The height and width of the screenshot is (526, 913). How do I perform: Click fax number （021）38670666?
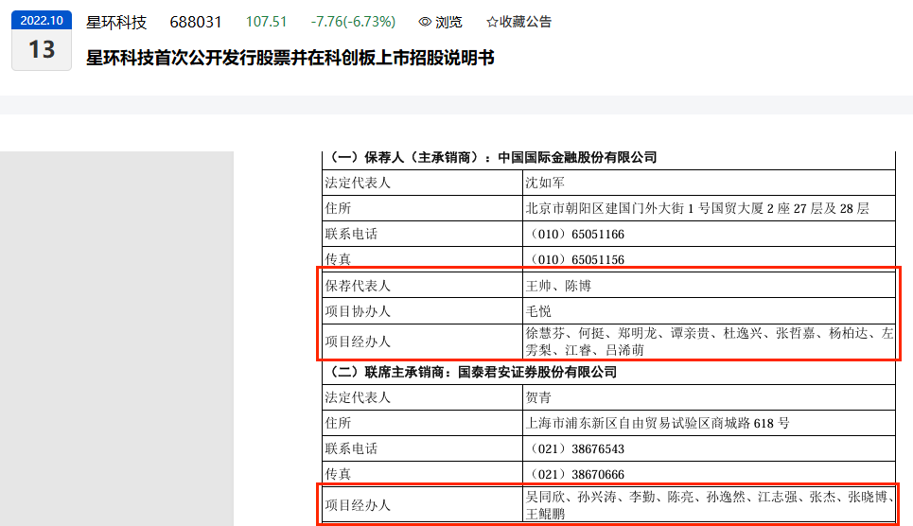pyautogui.click(x=574, y=474)
